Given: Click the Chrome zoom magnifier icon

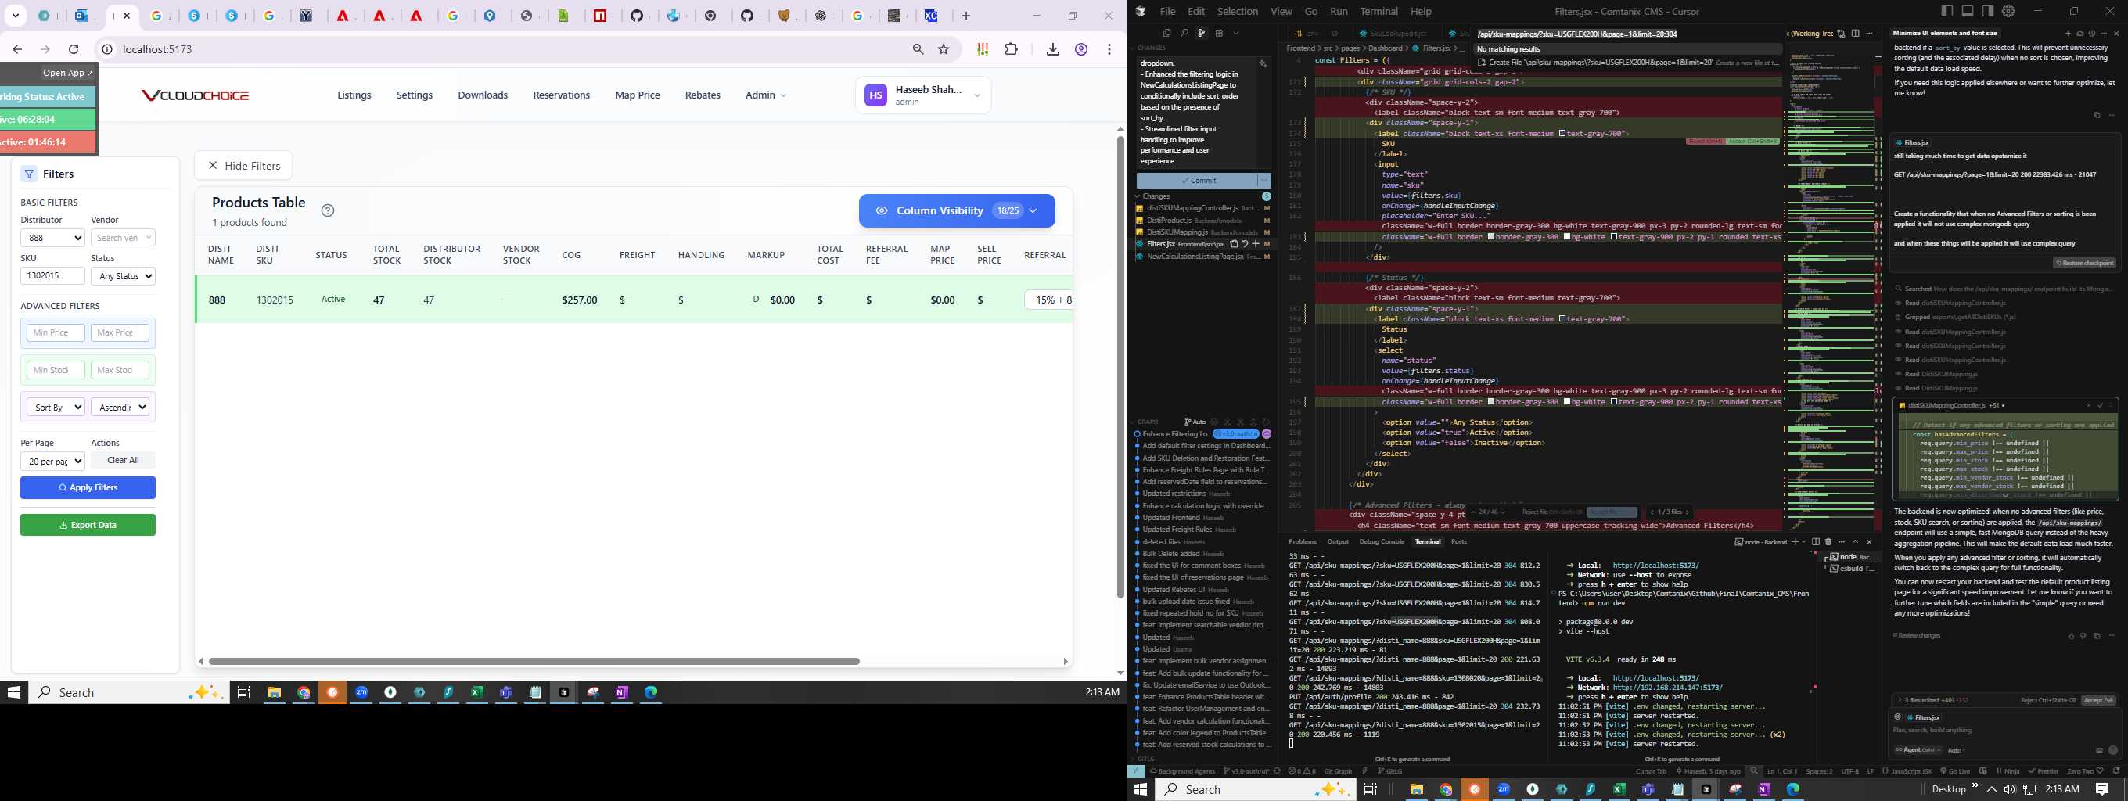Looking at the screenshot, I should (918, 49).
